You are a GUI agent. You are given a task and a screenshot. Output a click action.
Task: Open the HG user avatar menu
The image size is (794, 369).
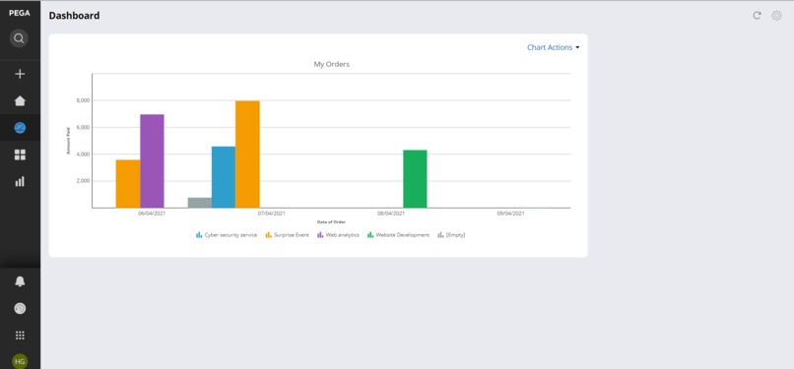pos(20,361)
